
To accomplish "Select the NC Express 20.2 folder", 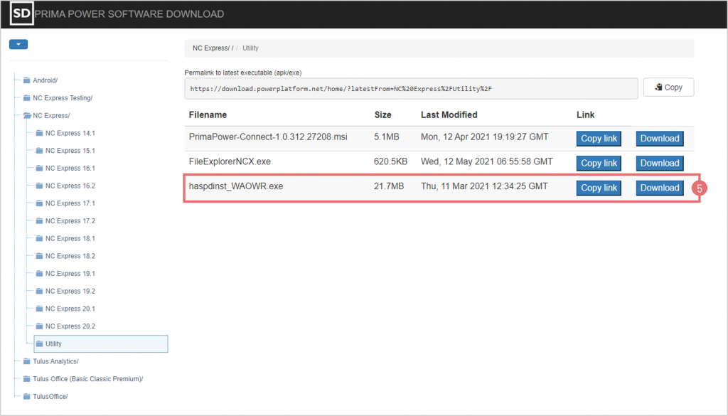I will 70,326.
